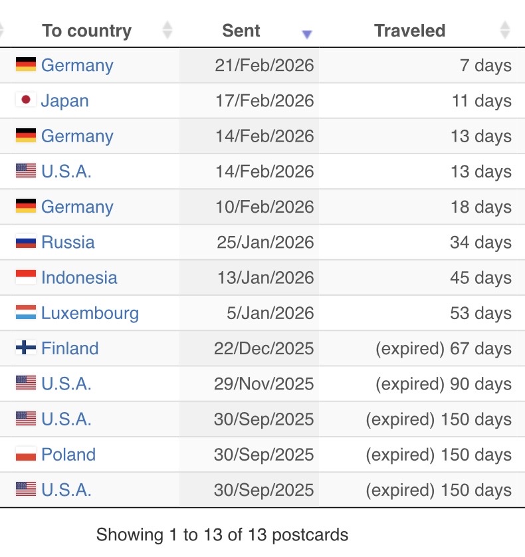Click the Poland flag icon
Image resolution: width=525 pixels, height=557 pixels.
tap(26, 454)
